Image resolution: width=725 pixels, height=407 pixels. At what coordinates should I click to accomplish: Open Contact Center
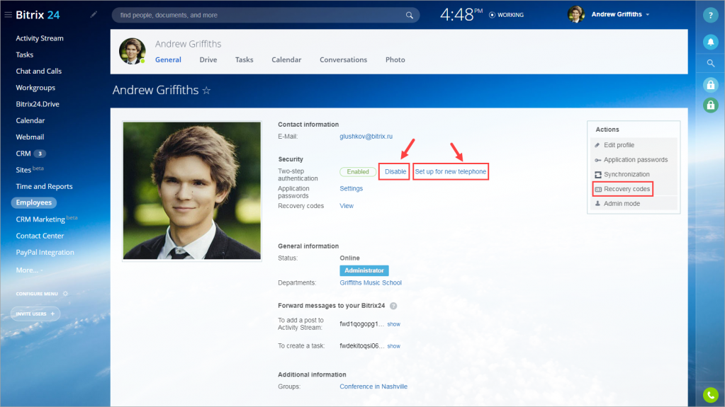tap(40, 236)
